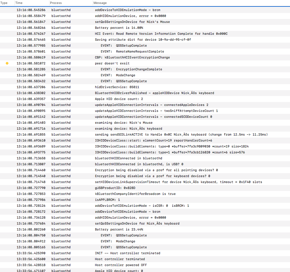Select 'CBP: kBluetoothHCIEventEncryptionChange' message
Image resolution: width=290 pixels, height=272 pixels.
click(132, 57)
